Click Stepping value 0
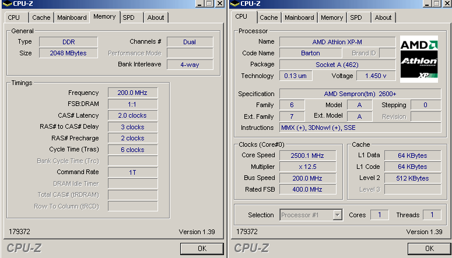452x258 pixels. tap(426, 105)
